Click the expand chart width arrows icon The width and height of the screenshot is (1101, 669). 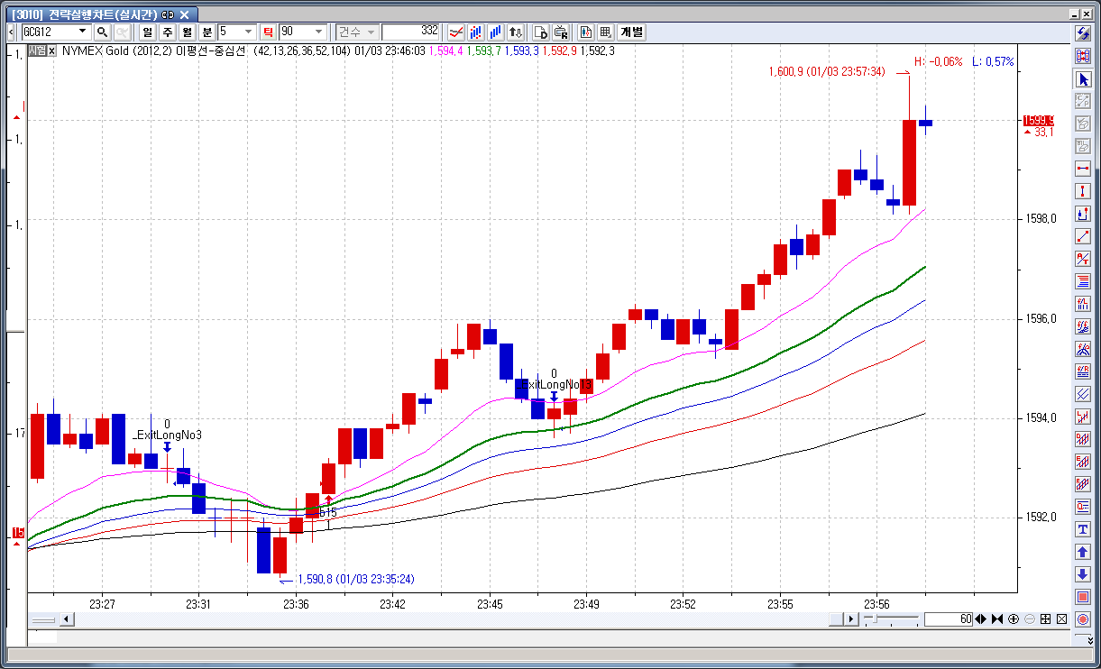[981, 619]
